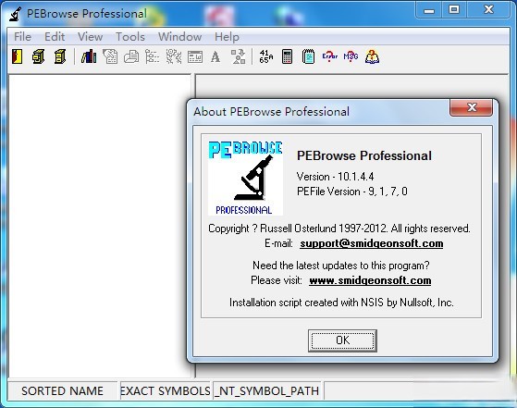Open the Help menu
517x408 pixels.
point(227,37)
